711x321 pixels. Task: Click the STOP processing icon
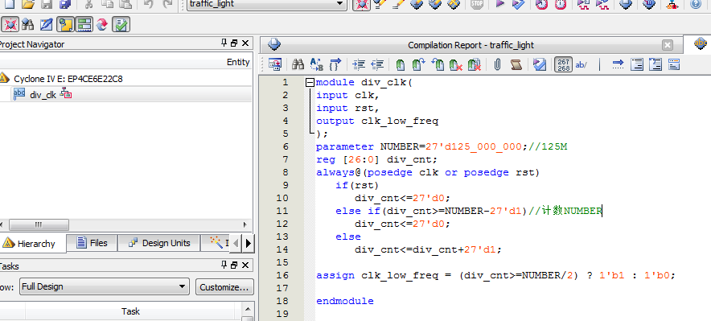point(477,4)
